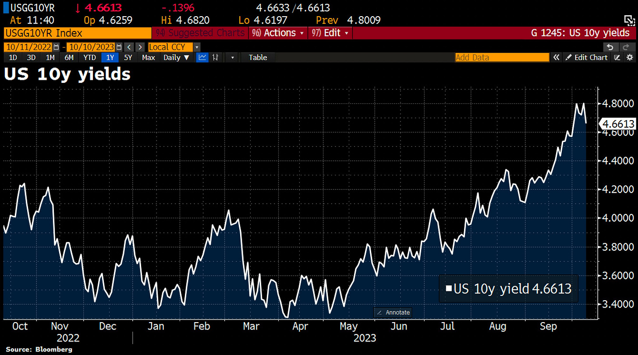638x355 pixels.
Task: Click the Table button
Action: [258, 57]
